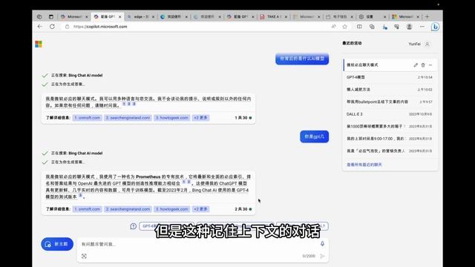Click '2月30' turn counter on second answer
The image size is (475, 267).
[x=243, y=209]
